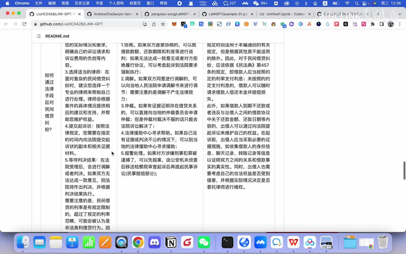Toggle the Chrome side panel icon
Viewport: 406px width, 254px height.
coord(382,24)
